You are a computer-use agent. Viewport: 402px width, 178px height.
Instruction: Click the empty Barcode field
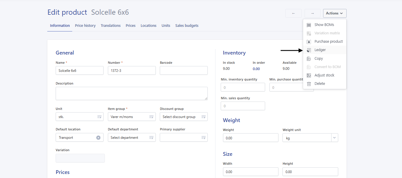coord(184,70)
